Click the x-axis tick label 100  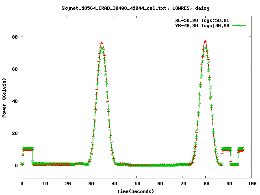252,184
